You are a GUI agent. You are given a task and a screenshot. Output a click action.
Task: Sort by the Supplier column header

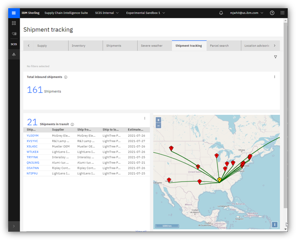click(x=58, y=129)
